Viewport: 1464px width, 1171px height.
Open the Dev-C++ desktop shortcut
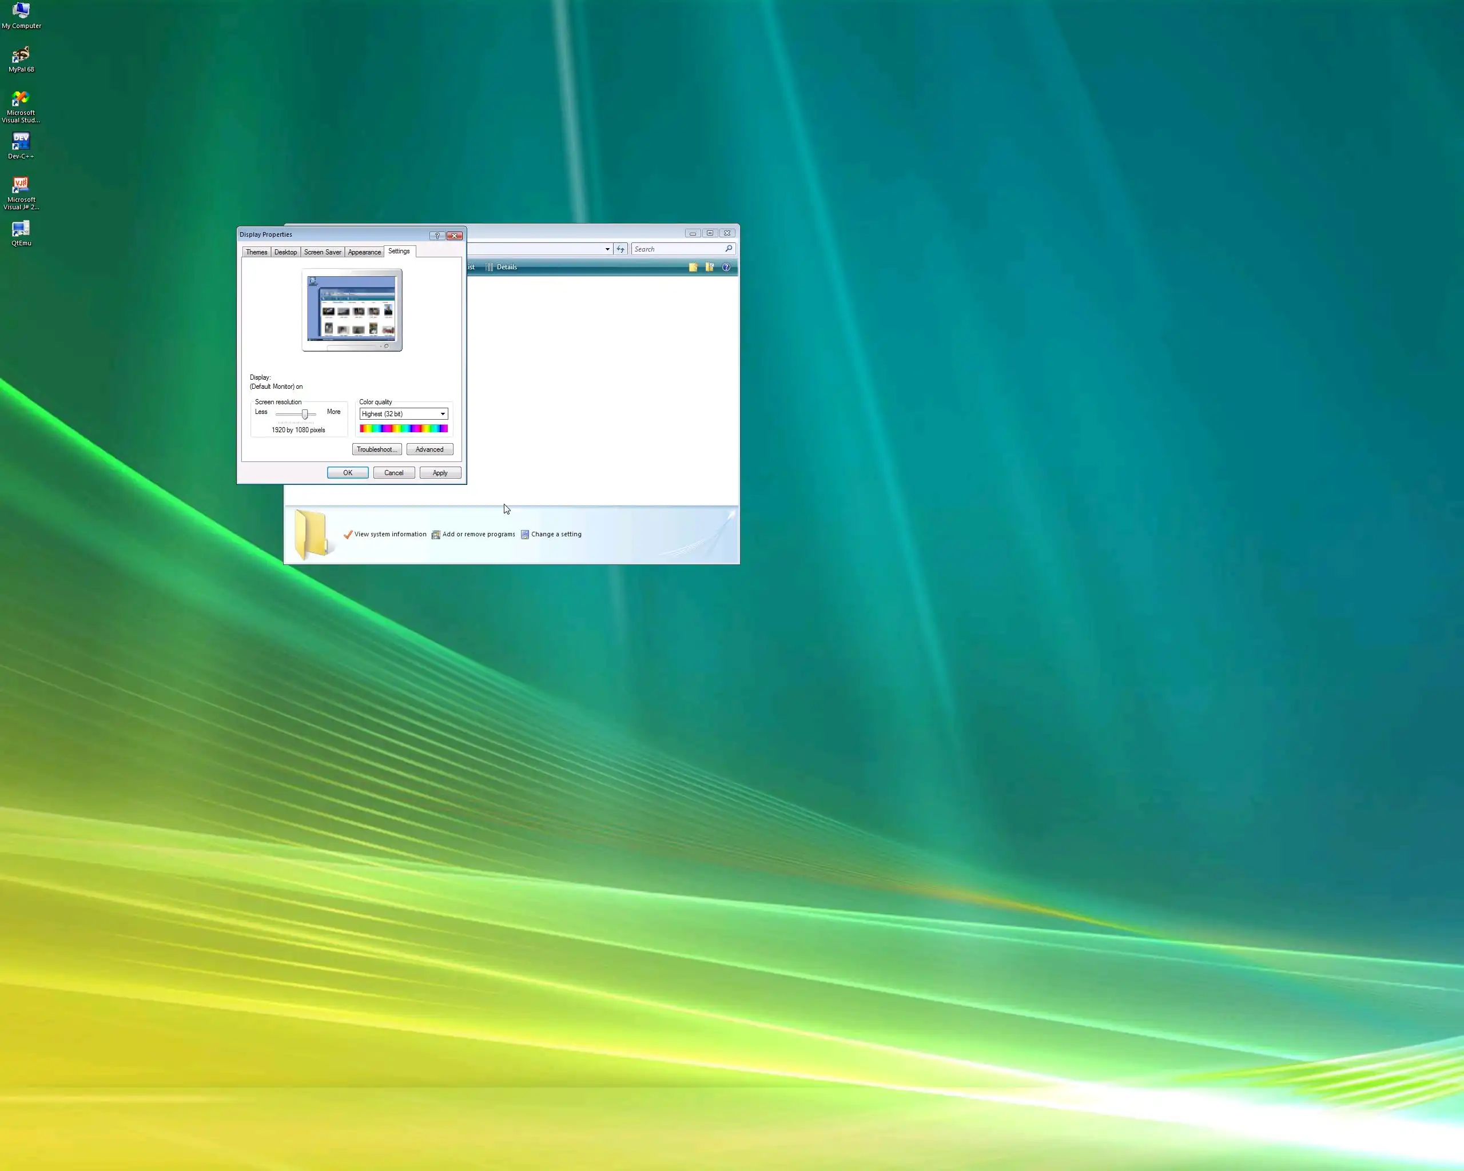click(21, 142)
